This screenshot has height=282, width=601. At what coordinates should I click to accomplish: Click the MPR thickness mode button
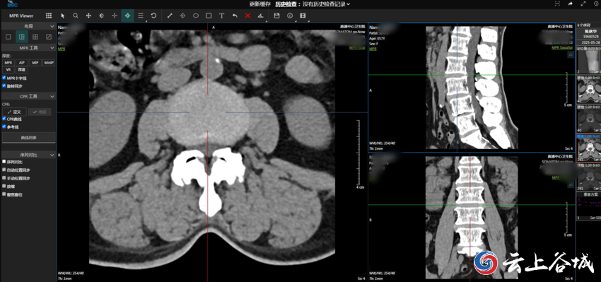8,62
